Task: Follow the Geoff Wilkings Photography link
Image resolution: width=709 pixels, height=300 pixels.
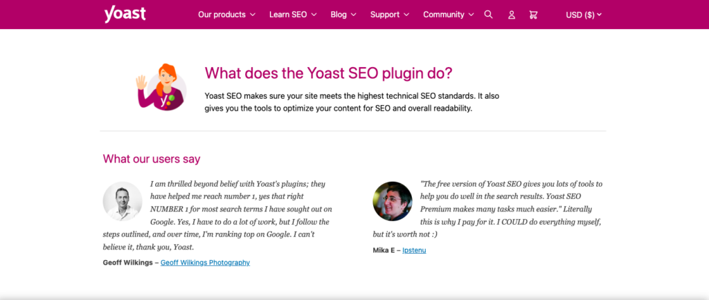Action: click(205, 263)
